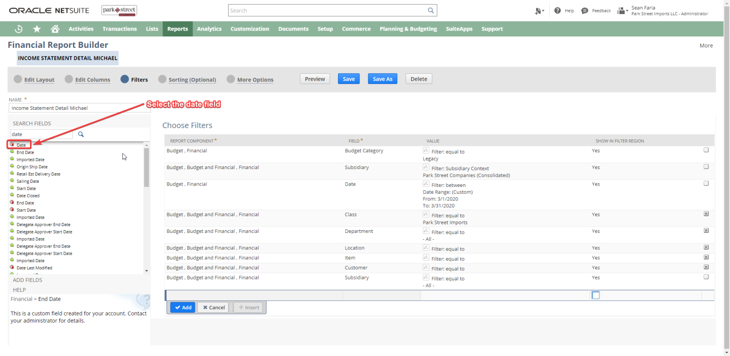Click the icon beside Sailing Date
The height and width of the screenshot is (356, 730).
(12, 181)
